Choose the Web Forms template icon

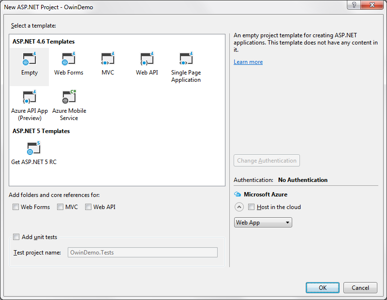pyautogui.click(x=69, y=59)
